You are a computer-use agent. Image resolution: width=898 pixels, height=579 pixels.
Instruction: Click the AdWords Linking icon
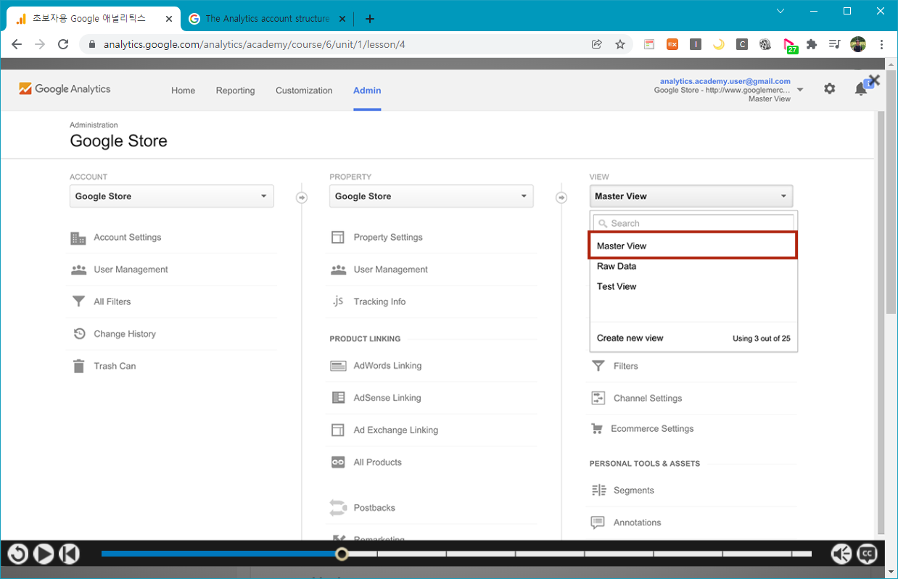click(x=338, y=366)
